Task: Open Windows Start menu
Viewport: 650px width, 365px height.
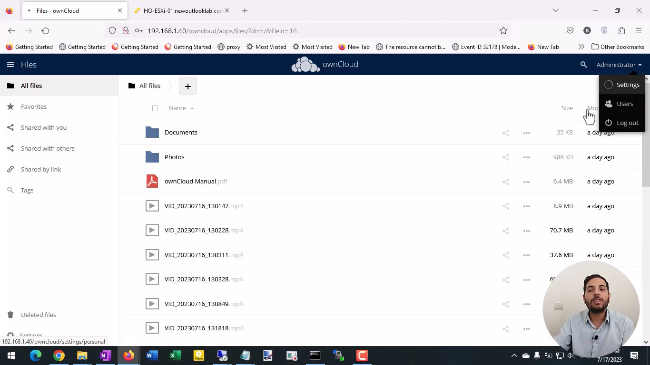Action: (11, 355)
